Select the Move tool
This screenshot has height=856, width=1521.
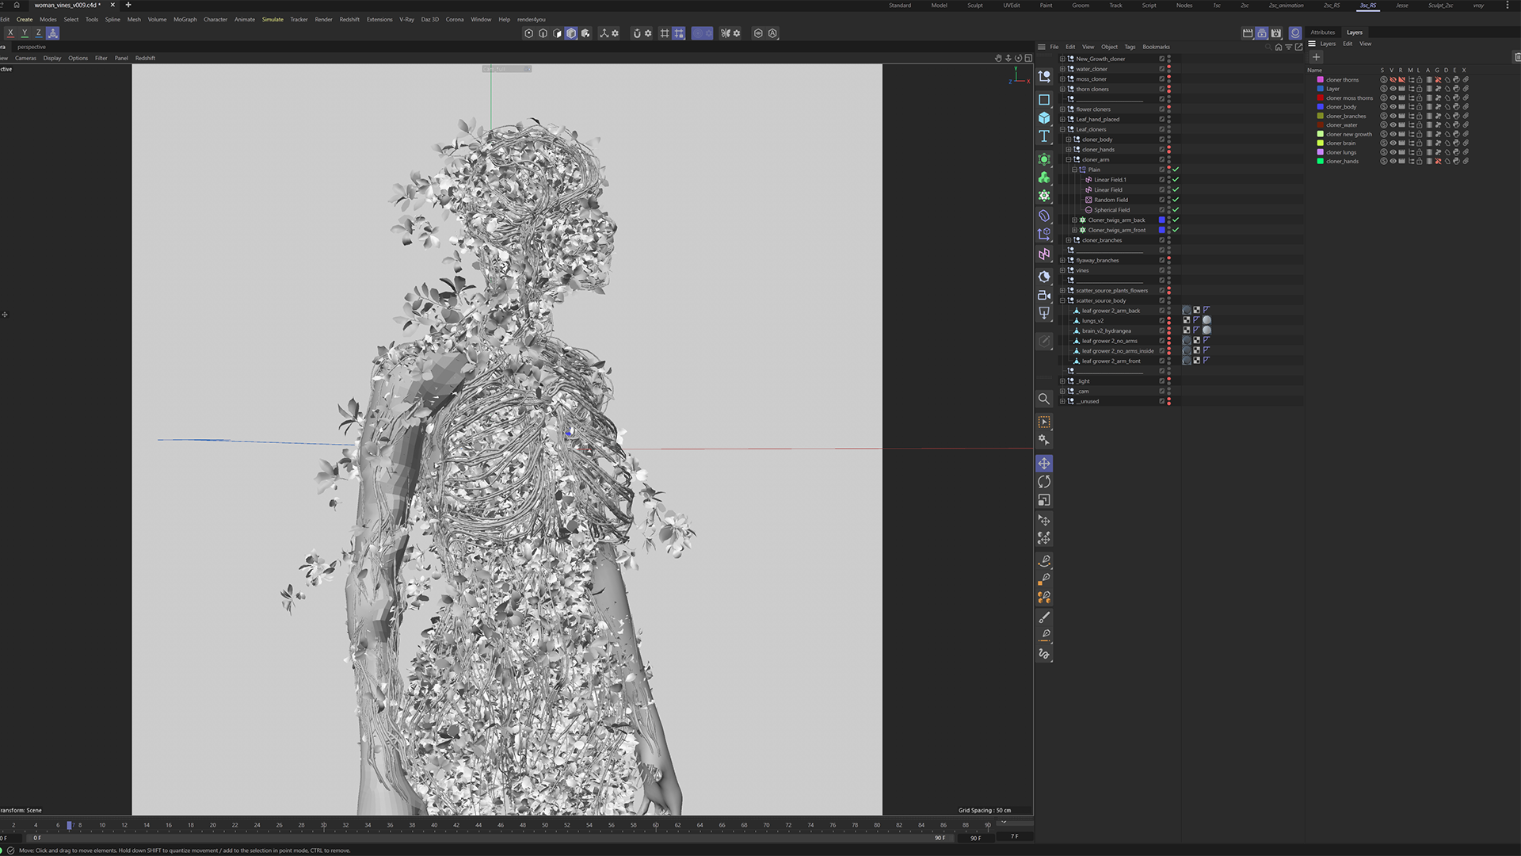(1044, 464)
